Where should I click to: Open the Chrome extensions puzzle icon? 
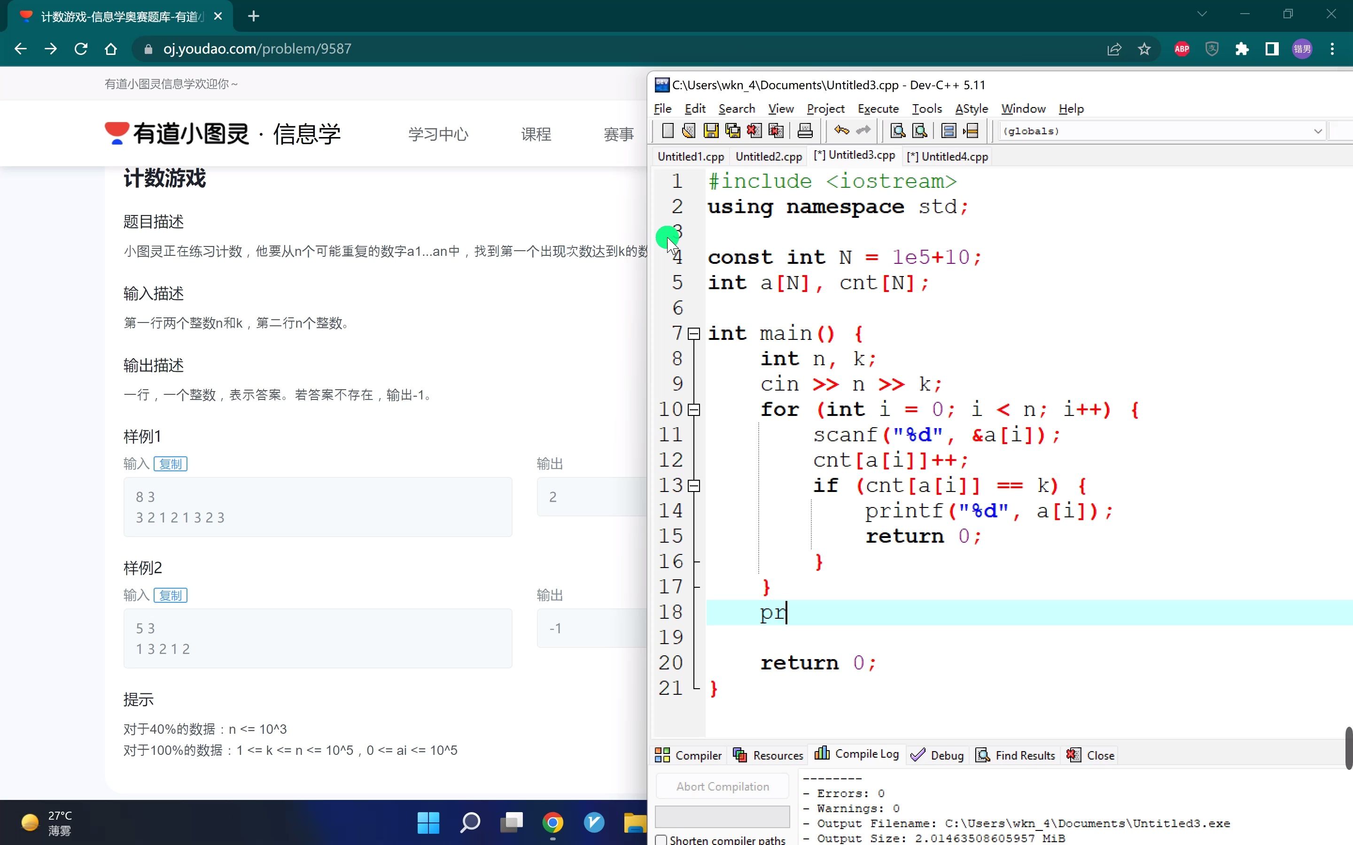tap(1242, 49)
